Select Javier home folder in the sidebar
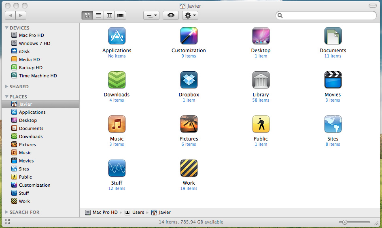The width and height of the screenshot is (382, 228). [40, 104]
